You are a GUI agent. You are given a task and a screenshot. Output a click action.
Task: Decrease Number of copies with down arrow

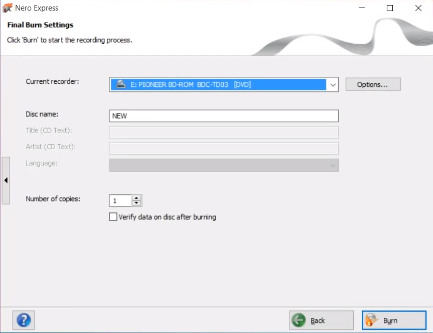click(x=137, y=203)
